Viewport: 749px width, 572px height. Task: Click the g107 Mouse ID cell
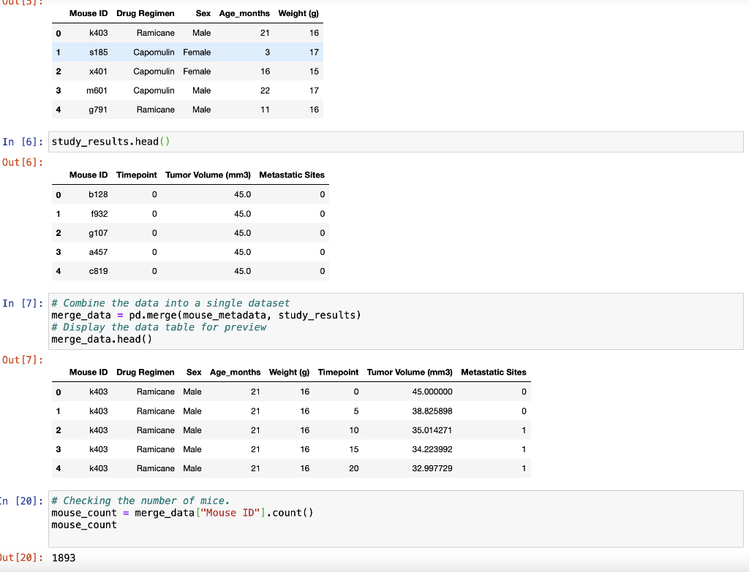[x=98, y=233]
